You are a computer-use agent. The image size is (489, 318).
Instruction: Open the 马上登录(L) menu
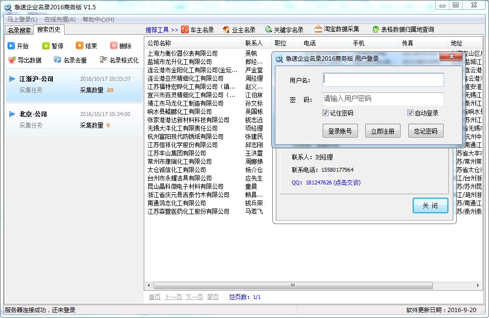[22, 20]
